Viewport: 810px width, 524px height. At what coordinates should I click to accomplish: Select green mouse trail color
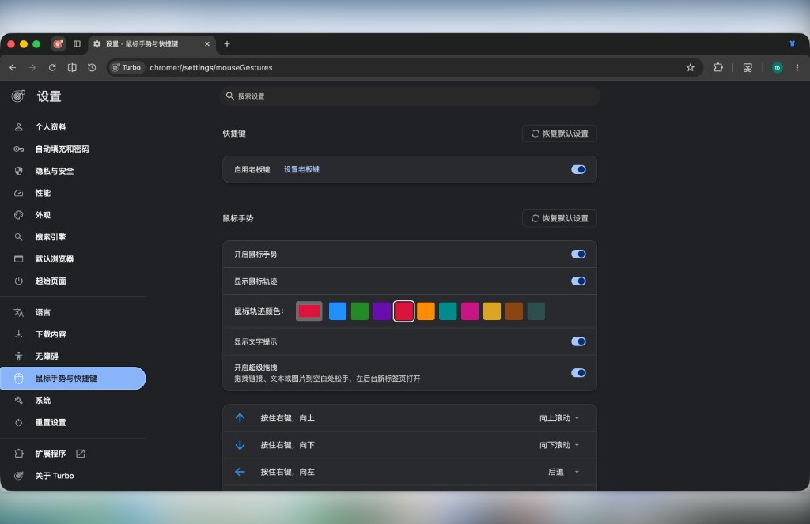(x=360, y=311)
